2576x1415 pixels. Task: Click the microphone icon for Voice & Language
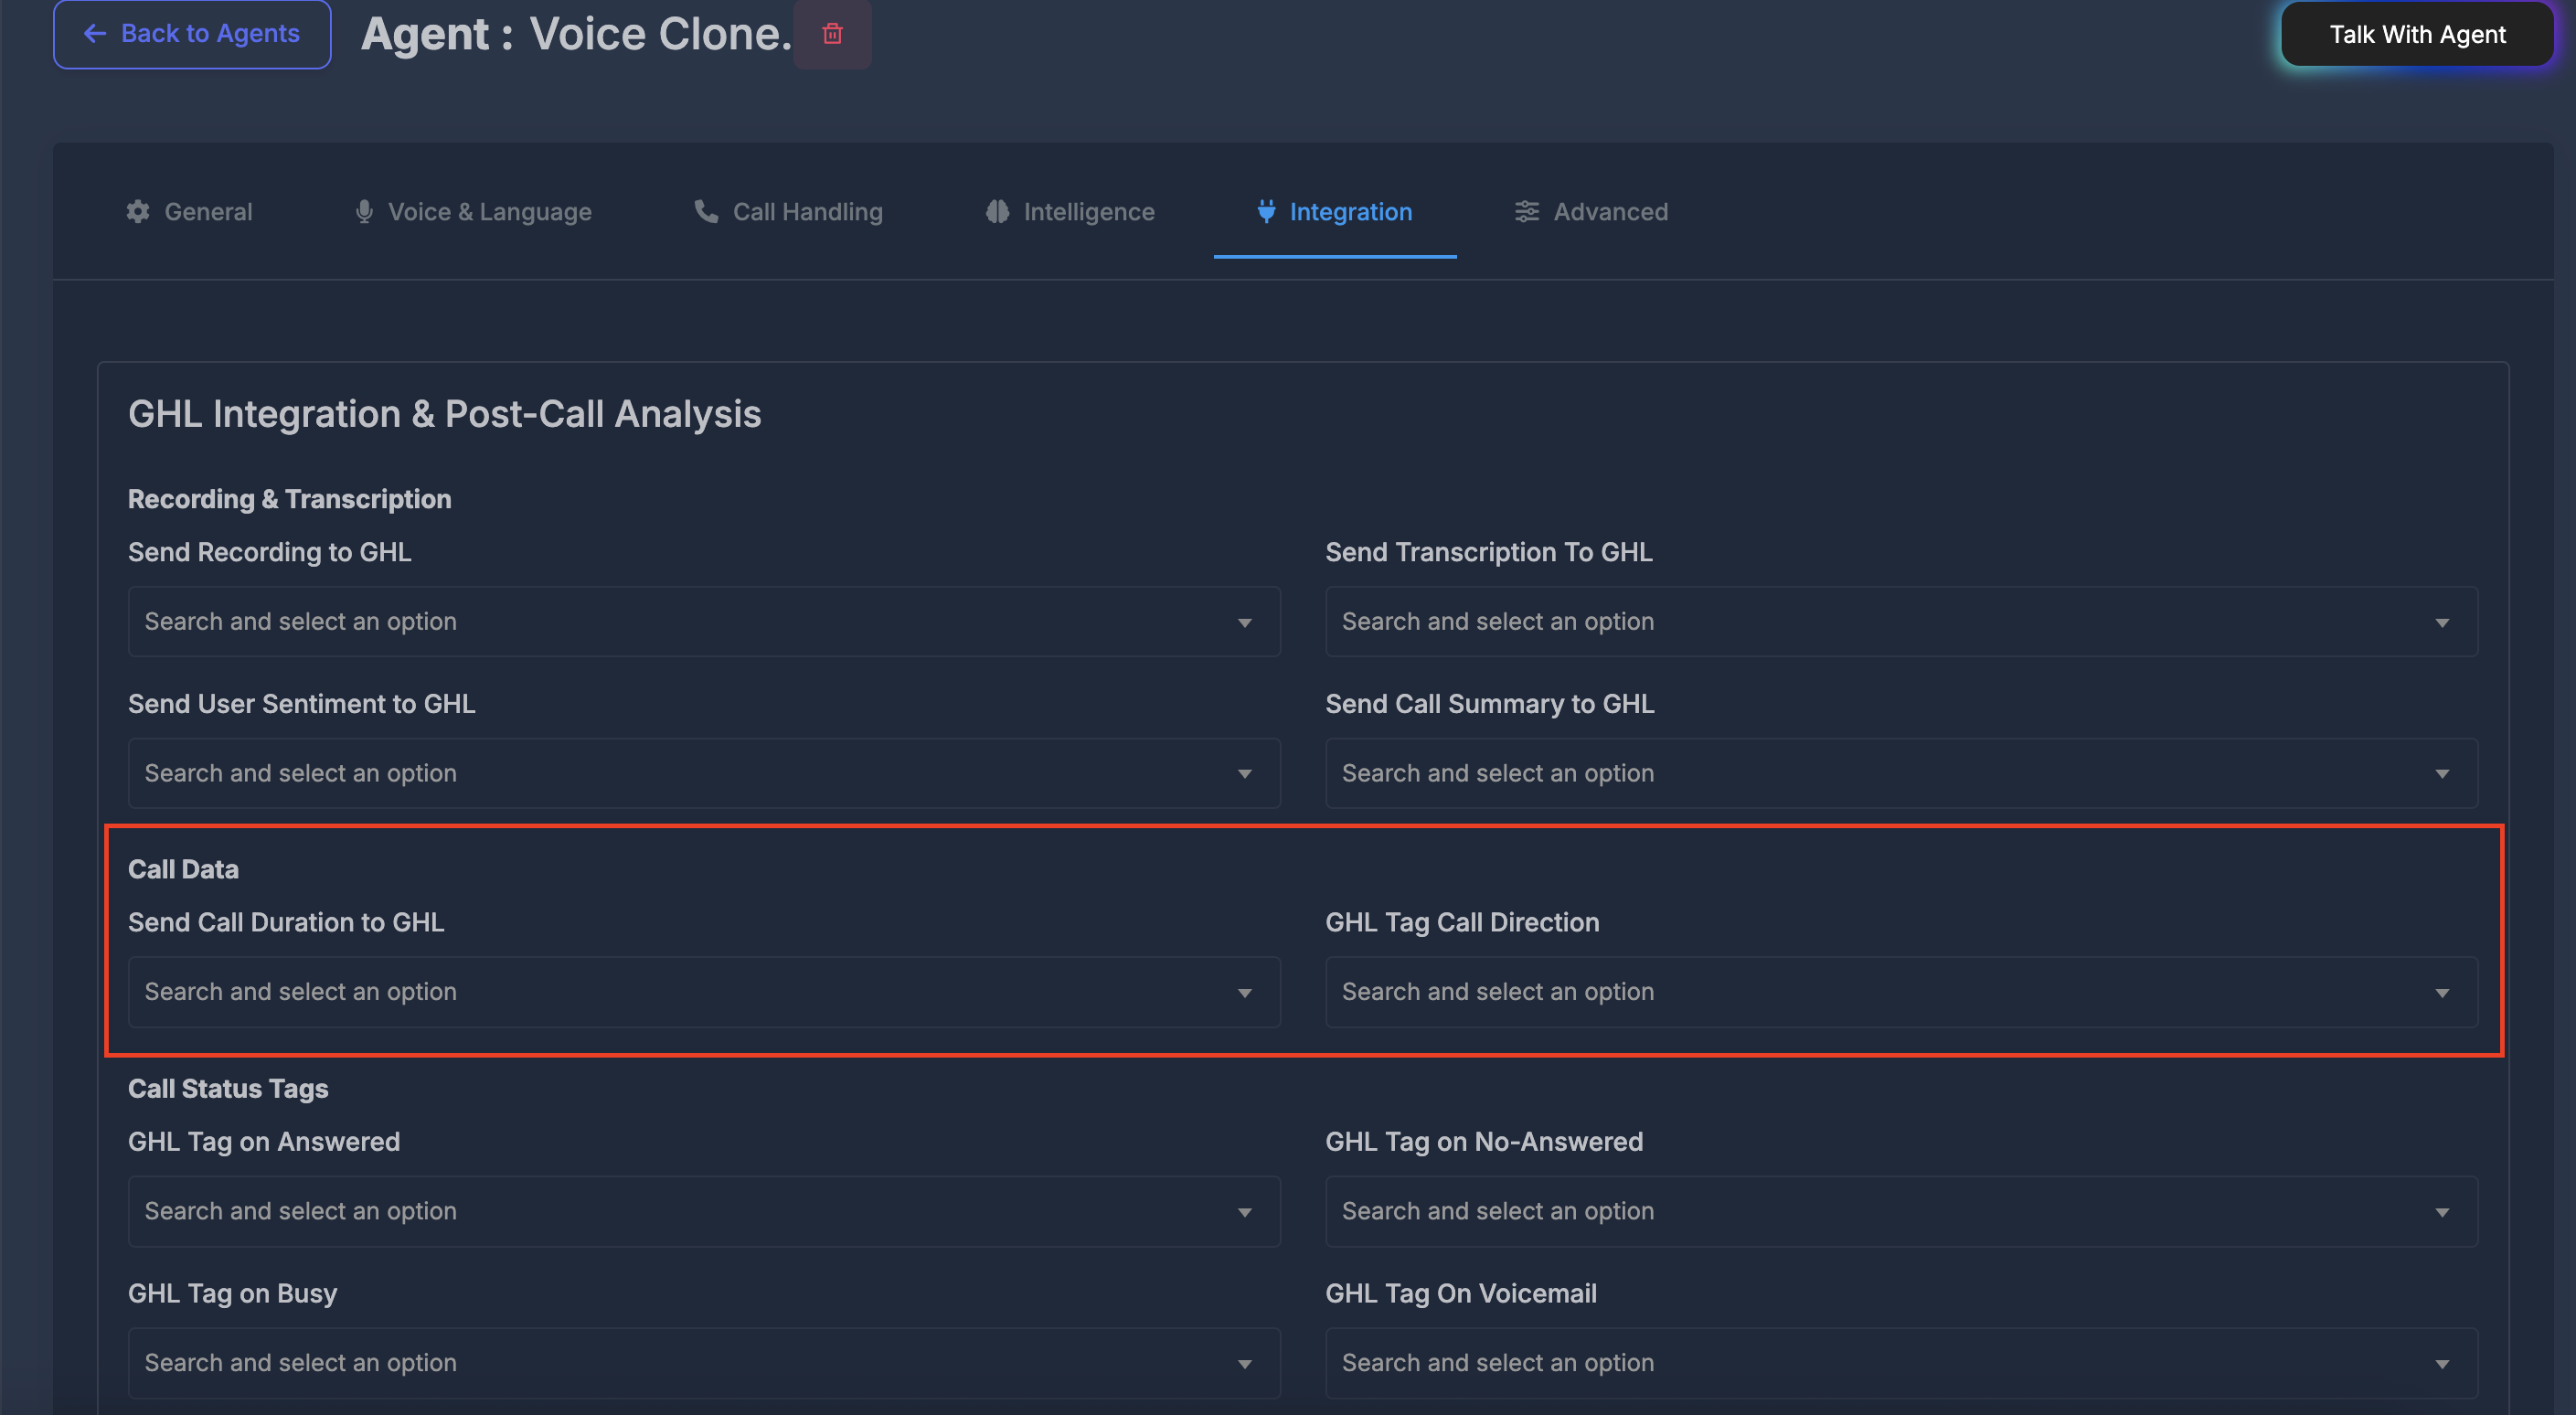[x=364, y=211]
